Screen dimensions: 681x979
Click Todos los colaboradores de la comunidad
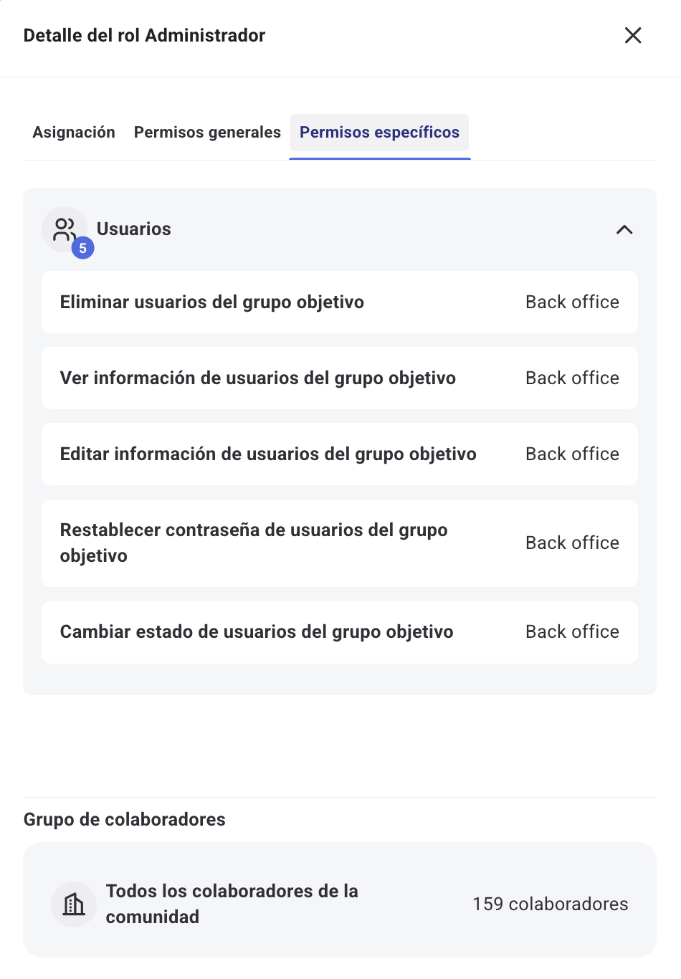(232, 904)
